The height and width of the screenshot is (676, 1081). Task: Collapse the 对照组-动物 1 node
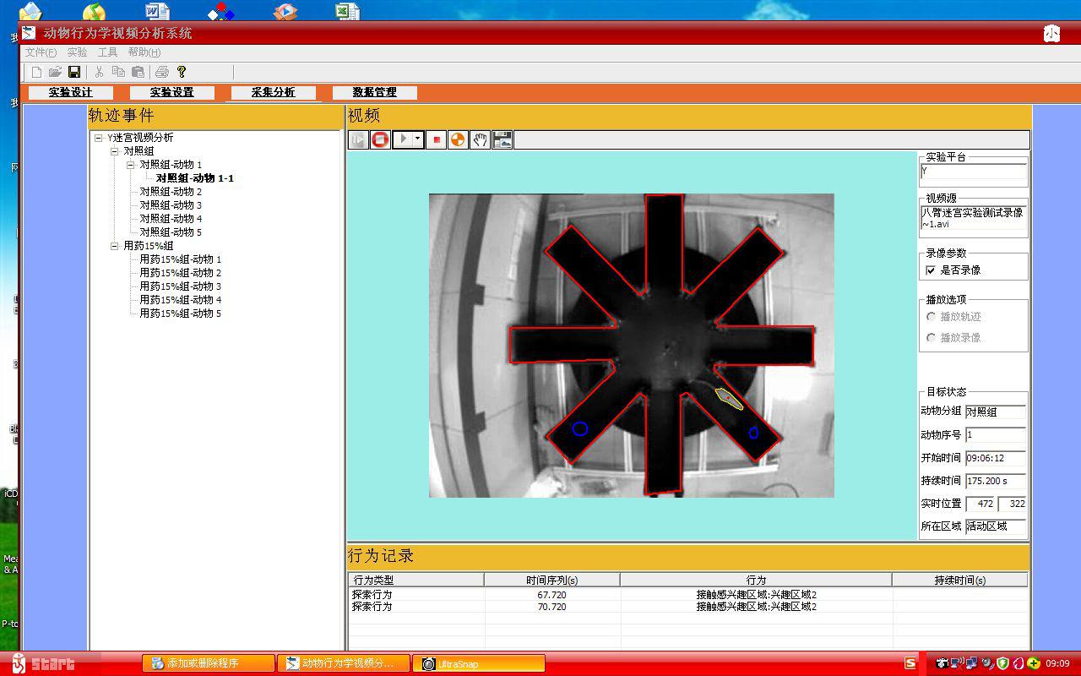click(x=131, y=165)
